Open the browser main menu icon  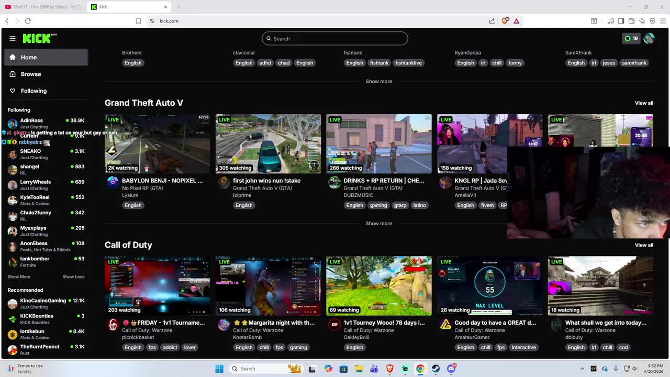tap(663, 21)
